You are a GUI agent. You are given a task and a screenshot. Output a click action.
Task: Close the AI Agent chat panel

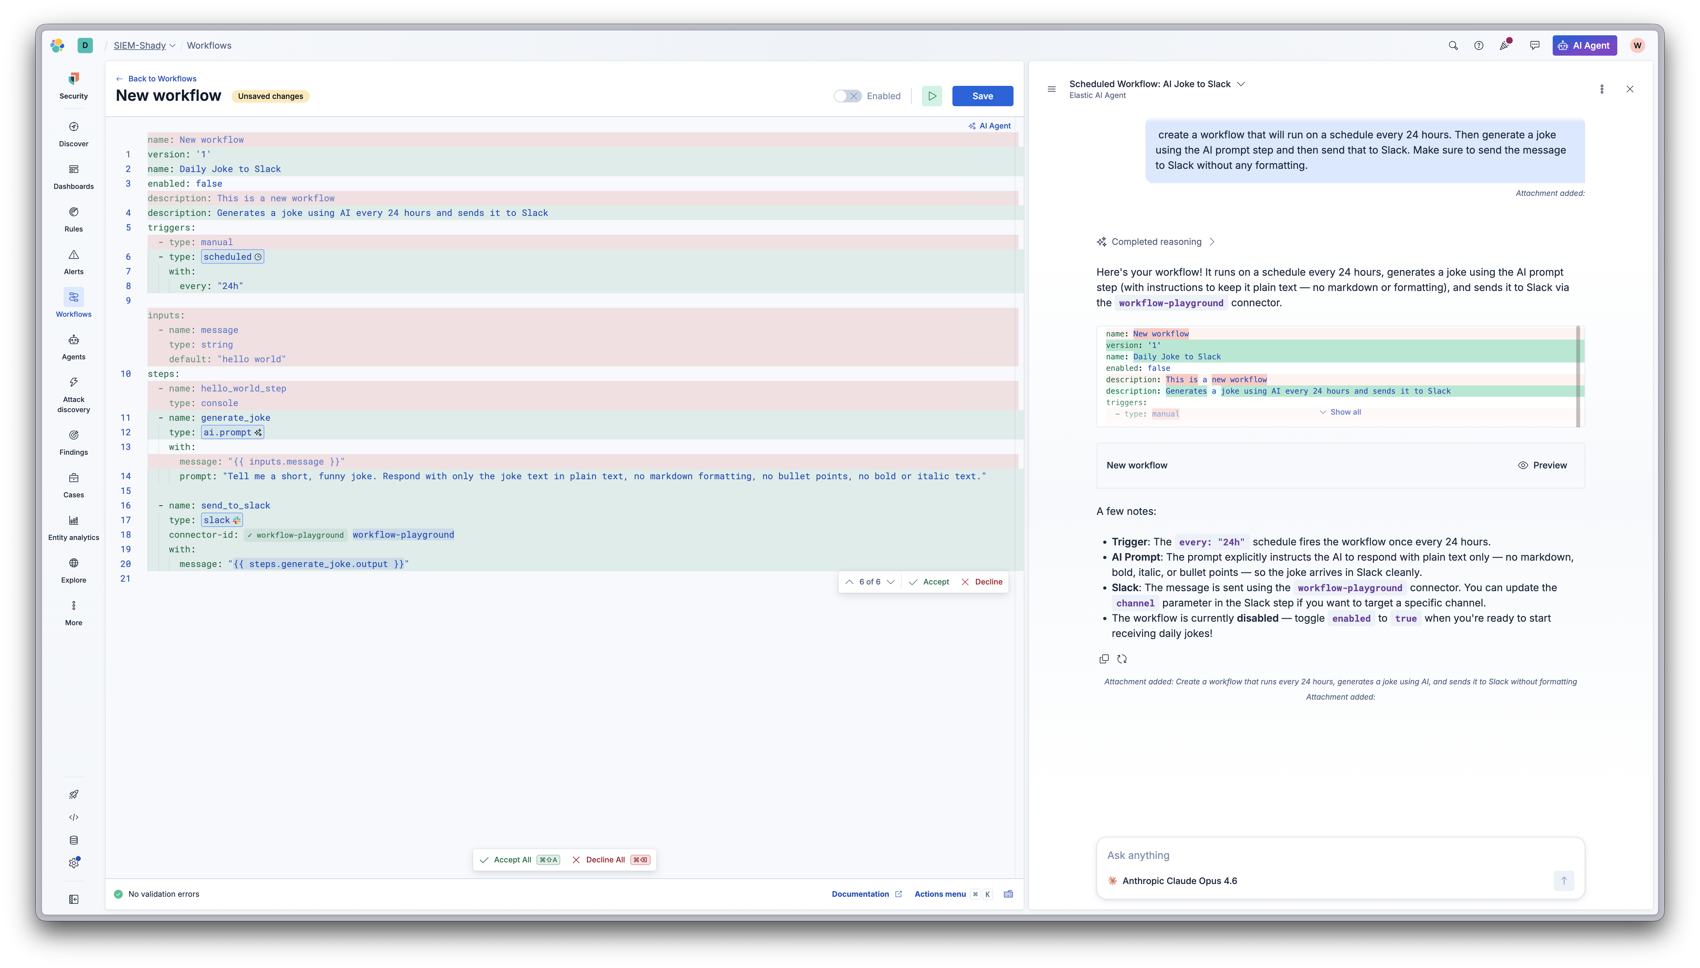tap(1629, 89)
